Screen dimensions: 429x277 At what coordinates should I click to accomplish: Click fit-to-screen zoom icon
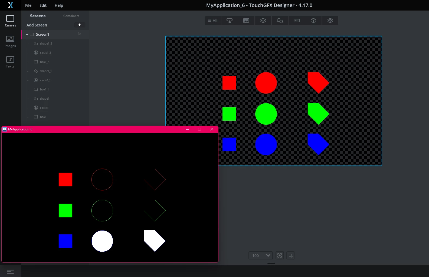pyautogui.click(x=280, y=255)
